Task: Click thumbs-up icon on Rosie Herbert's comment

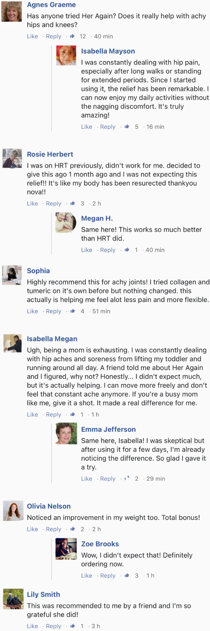Action: point(72,203)
